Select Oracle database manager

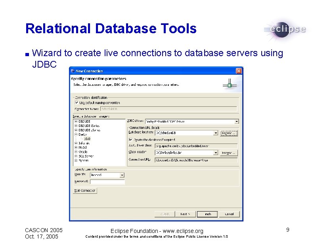pos(83,152)
